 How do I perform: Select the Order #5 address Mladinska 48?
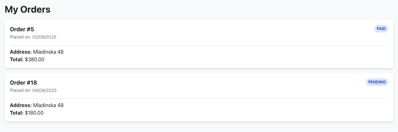(x=48, y=52)
